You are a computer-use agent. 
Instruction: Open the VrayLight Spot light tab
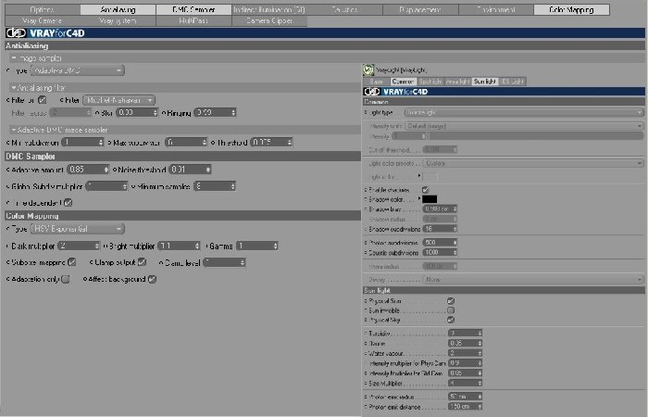pyautogui.click(x=430, y=82)
